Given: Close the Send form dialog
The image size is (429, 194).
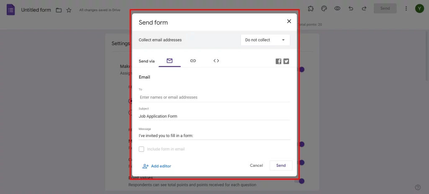Looking at the screenshot, I should [289, 21].
